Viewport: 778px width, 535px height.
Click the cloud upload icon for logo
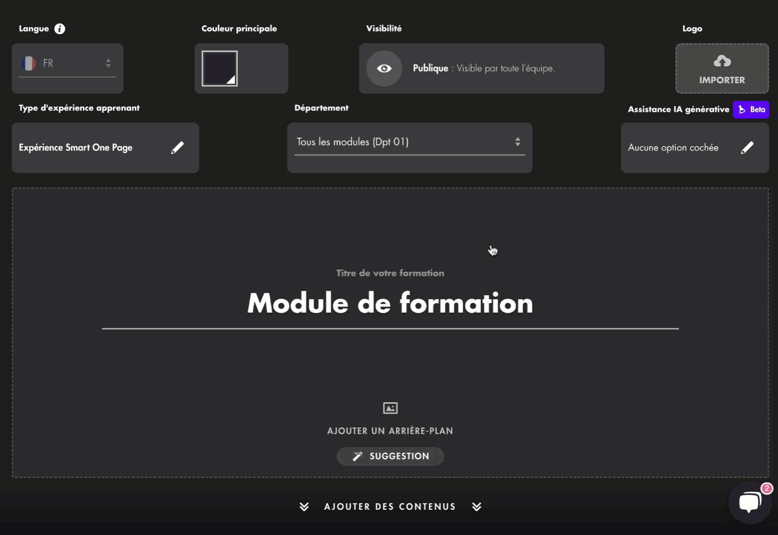coord(722,61)
